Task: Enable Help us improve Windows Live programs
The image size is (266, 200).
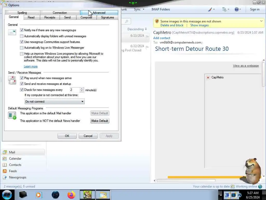Action: (x=22, y=54)
